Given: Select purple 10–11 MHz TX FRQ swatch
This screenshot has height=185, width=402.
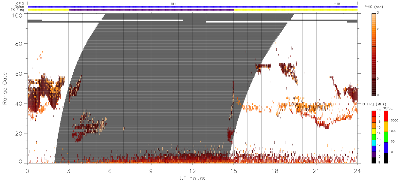Looking at the screenshot, I should (x=374, y=154).
